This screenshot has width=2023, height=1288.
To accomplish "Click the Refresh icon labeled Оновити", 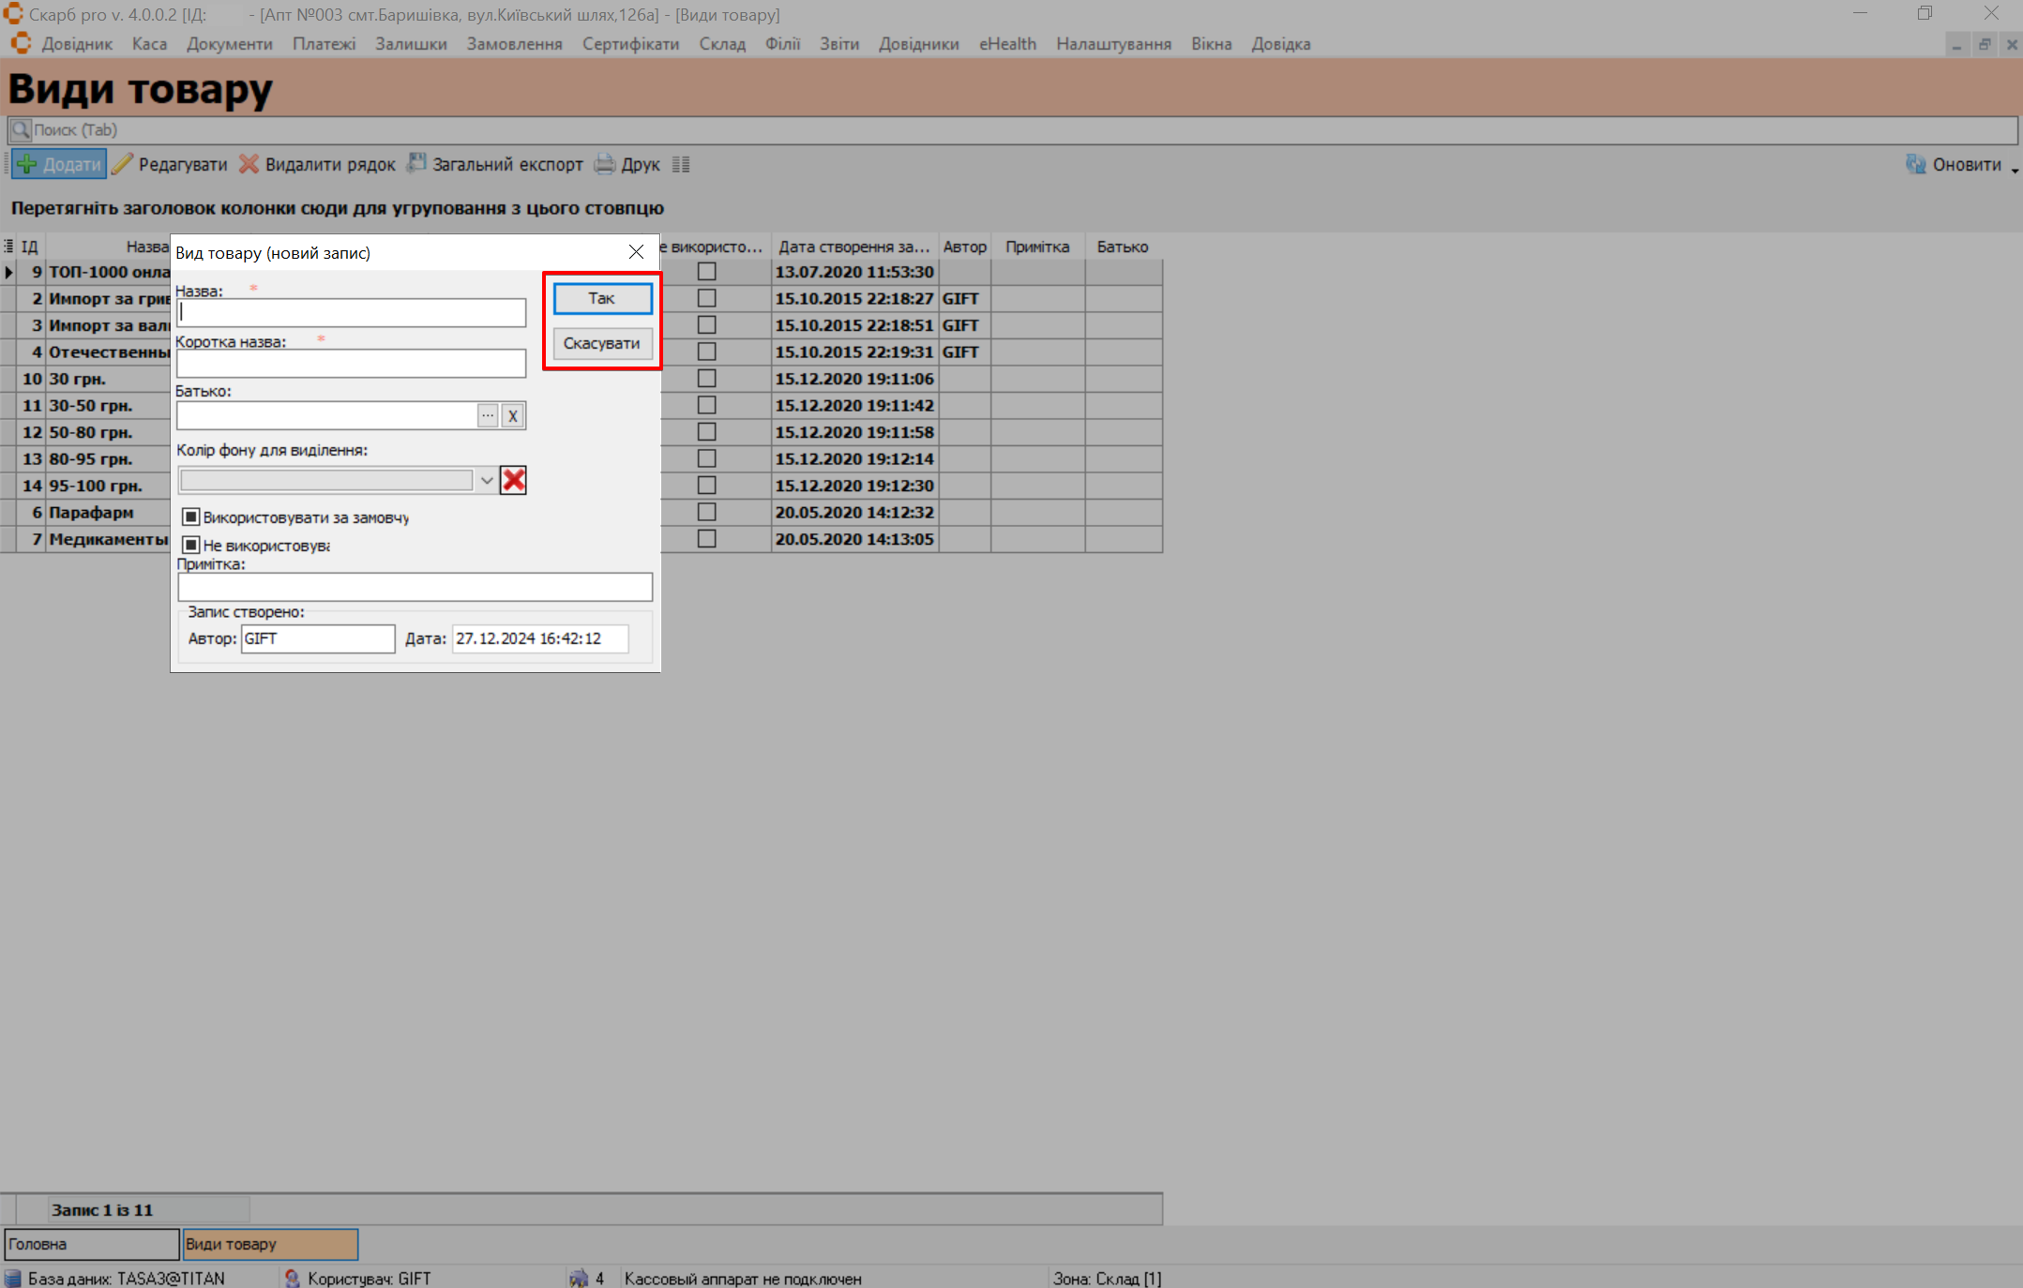I will (x=1915, y=164).
